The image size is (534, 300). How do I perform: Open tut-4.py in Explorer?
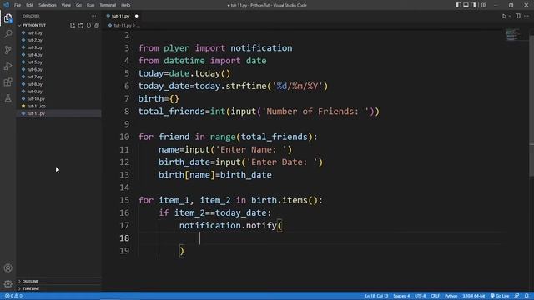tap(34, 55)
